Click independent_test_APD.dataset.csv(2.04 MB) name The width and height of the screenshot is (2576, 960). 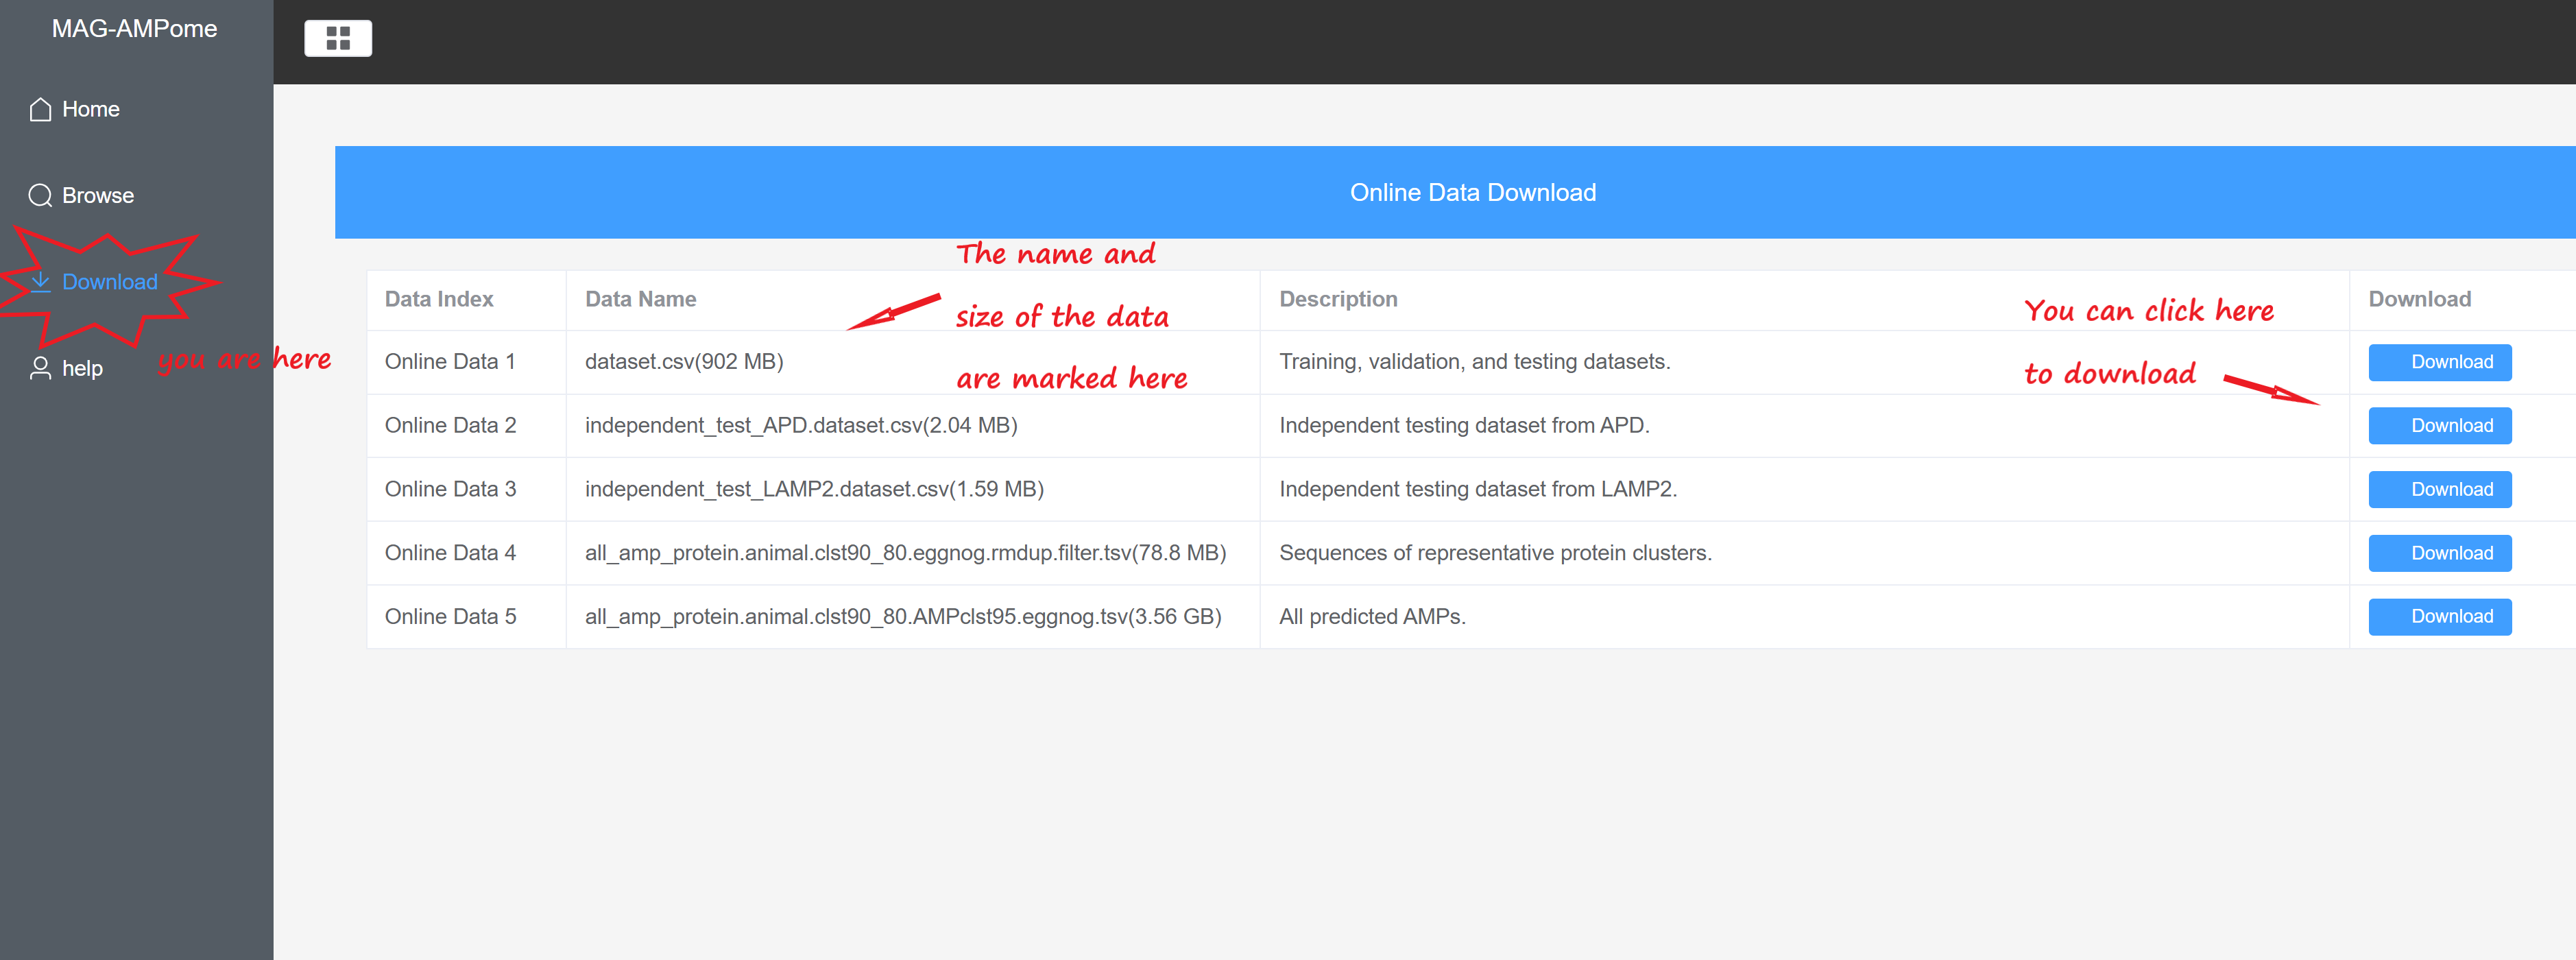(x=801, y=426)
